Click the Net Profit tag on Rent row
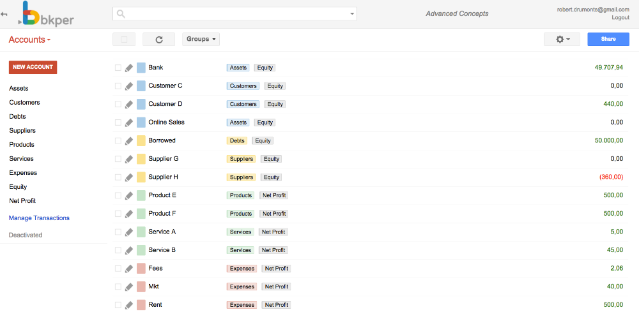639x319 pixels. click(x=276, y=305)
